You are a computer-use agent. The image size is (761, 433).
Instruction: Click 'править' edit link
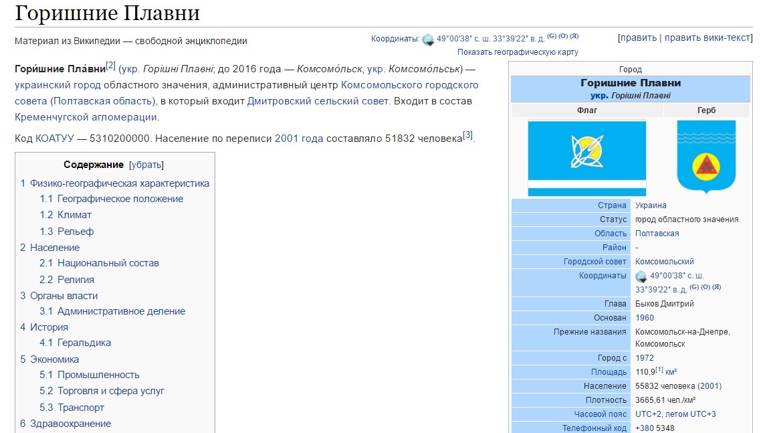point(638,38)
